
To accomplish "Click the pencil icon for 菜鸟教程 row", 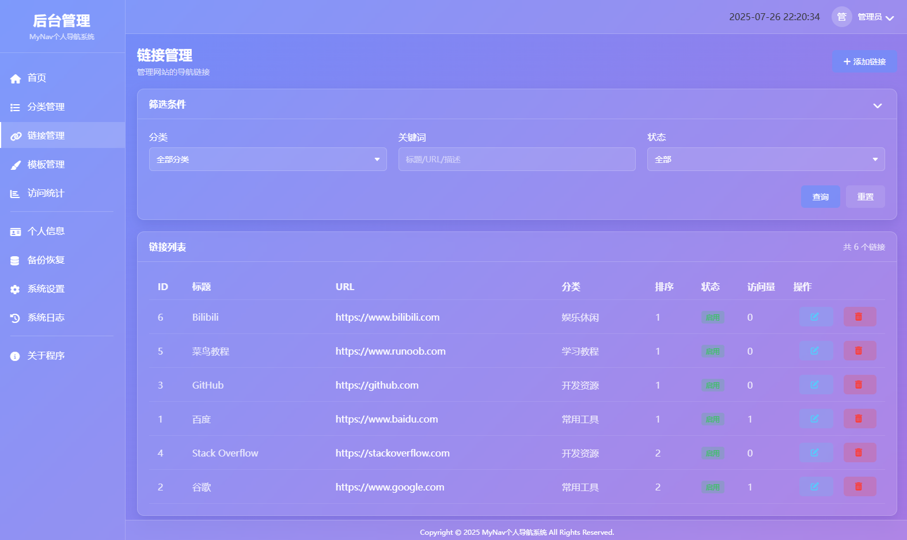I will 815,351.
